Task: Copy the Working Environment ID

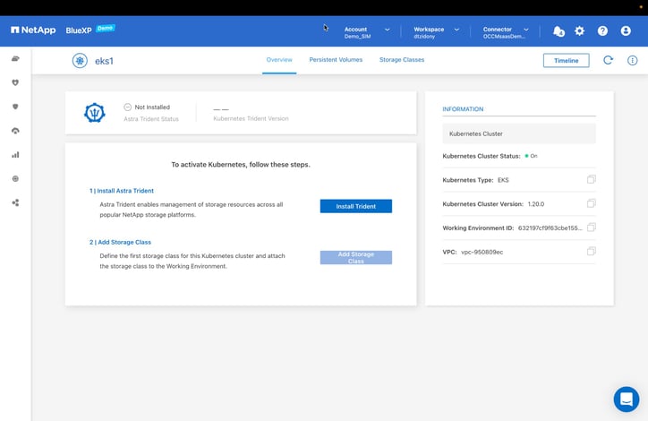Action: pos(591,228)
